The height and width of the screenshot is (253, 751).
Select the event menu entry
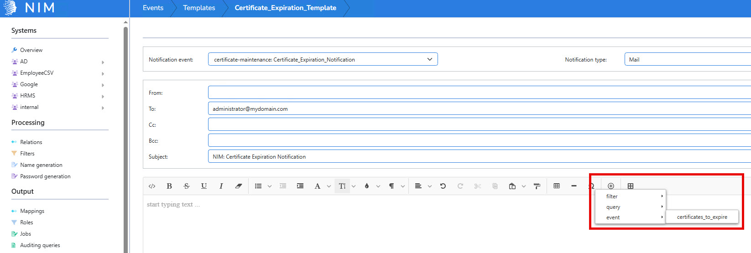coord(631,217)
